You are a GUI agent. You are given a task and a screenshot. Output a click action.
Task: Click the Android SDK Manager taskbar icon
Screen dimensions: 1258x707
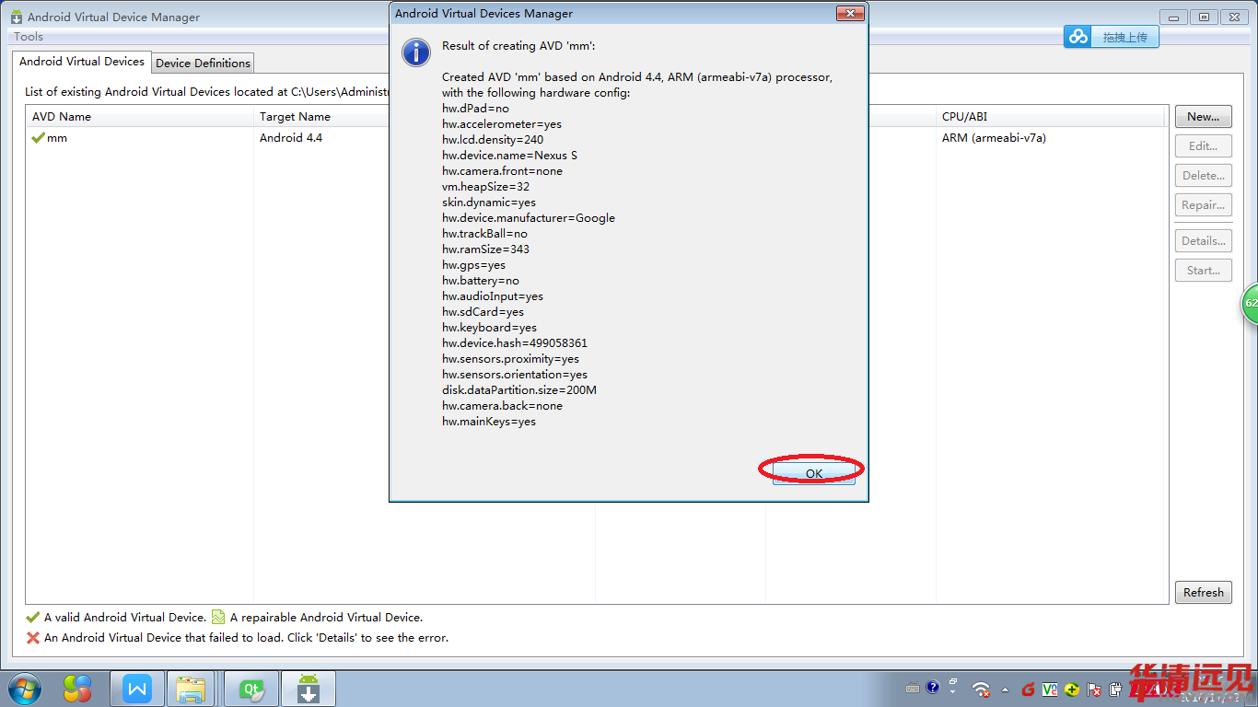[308, 689]
